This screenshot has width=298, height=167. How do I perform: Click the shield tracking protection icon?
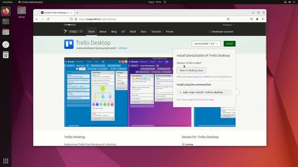[71, 19]
